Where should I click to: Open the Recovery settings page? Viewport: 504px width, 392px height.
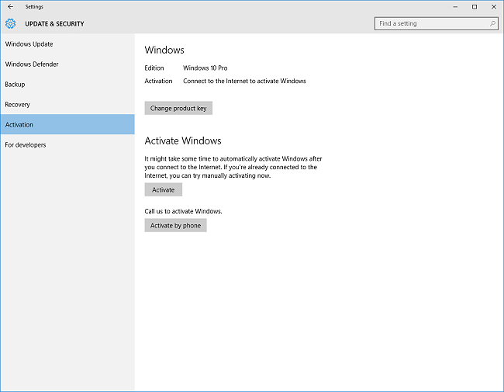(x=17, y=105)
